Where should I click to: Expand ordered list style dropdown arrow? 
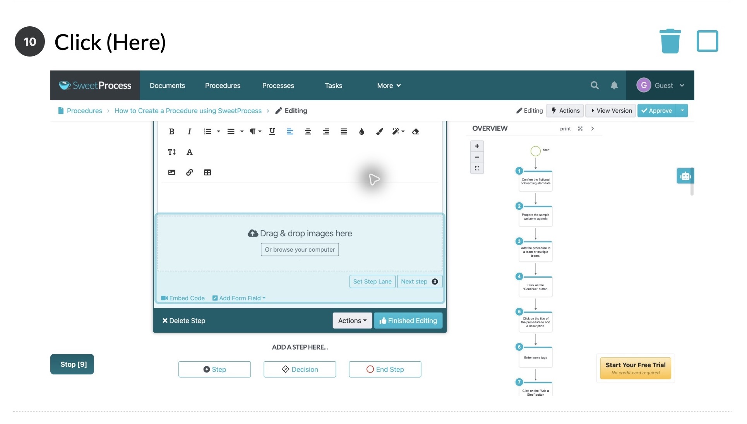218,132
